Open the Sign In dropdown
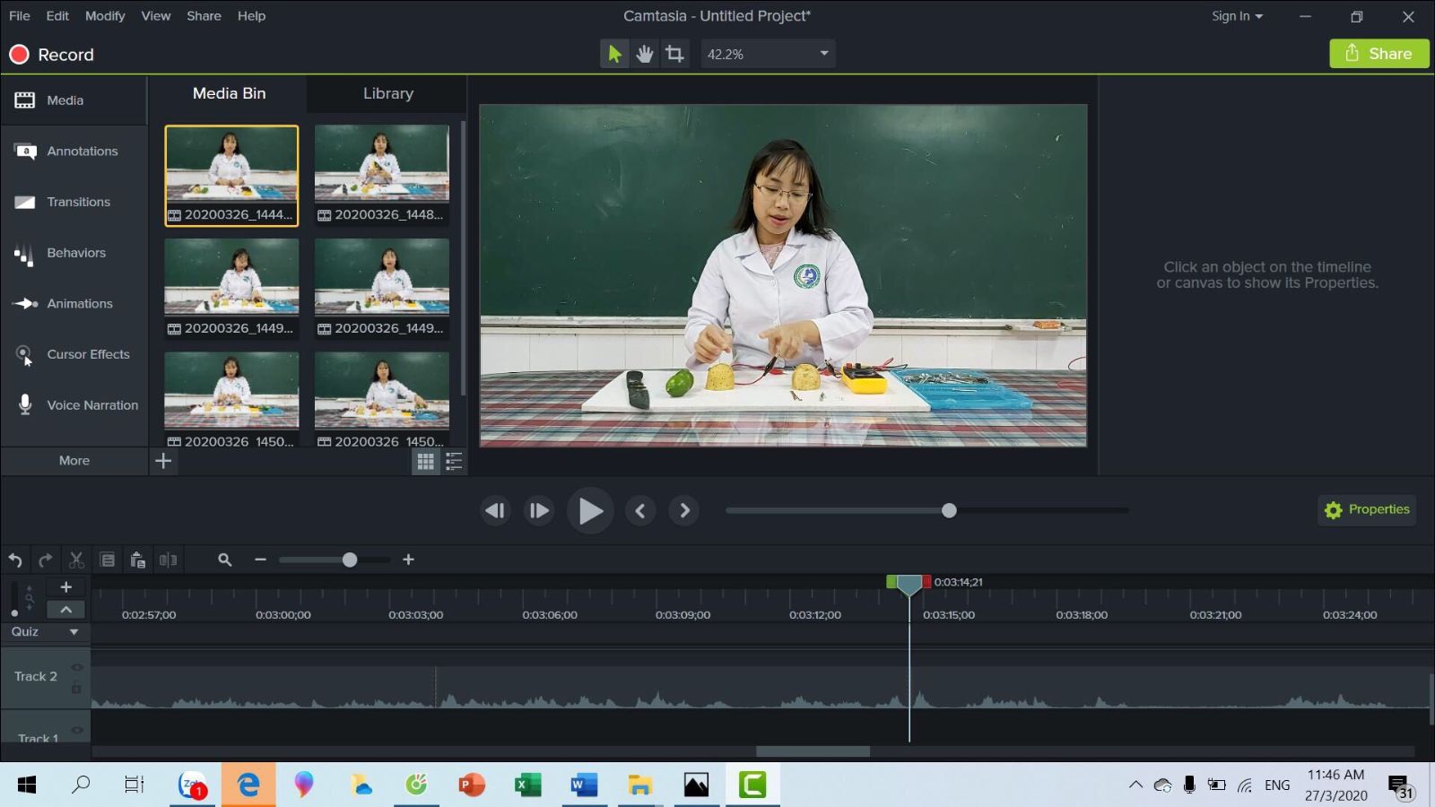The image size is (1435, 807). [1237, 16]
